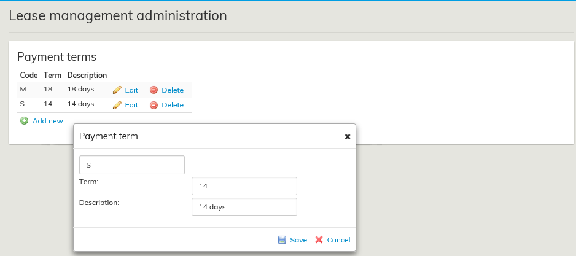576x256 pixels.
Task: Close the Payment term dialog
Action: tap(348, 136)
